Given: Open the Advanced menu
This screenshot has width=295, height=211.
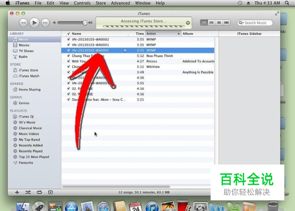Looking at the screenshot, I should [120, 3].
